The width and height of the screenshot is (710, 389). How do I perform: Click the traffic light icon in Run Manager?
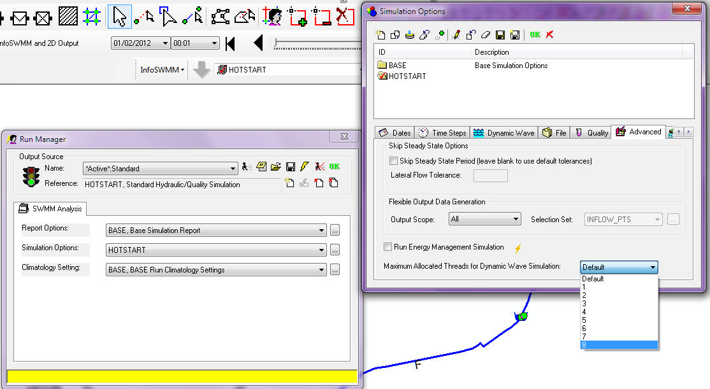coord(31,176)
